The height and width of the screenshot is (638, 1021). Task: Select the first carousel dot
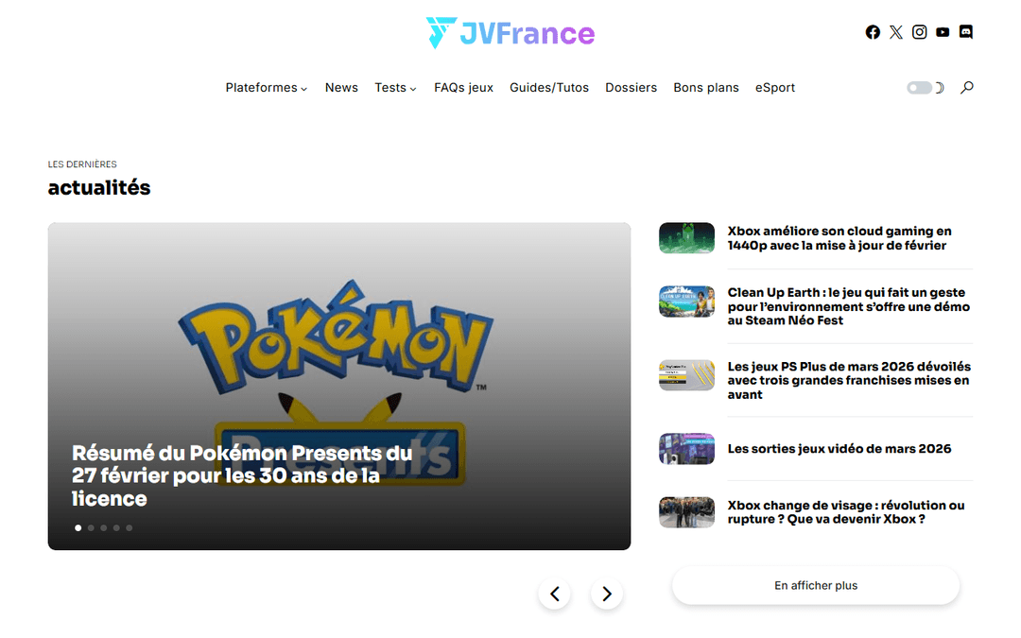coord(78,528)
